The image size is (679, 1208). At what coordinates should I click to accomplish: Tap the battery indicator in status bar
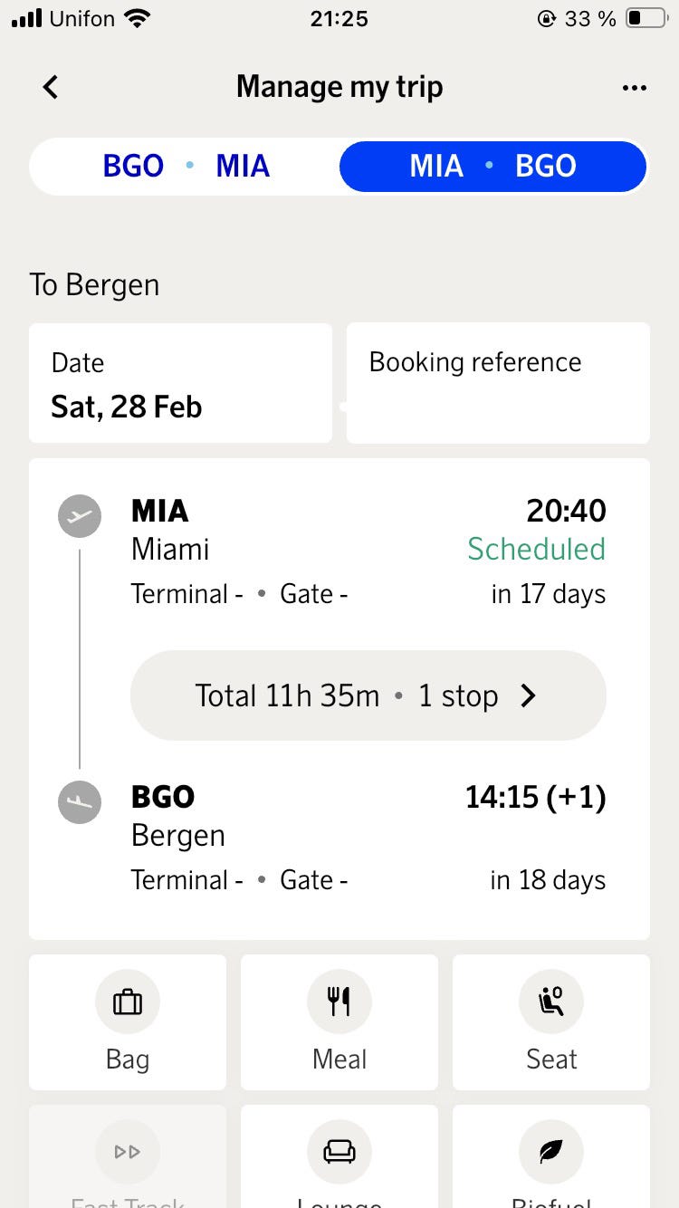(x=646, y=19)
